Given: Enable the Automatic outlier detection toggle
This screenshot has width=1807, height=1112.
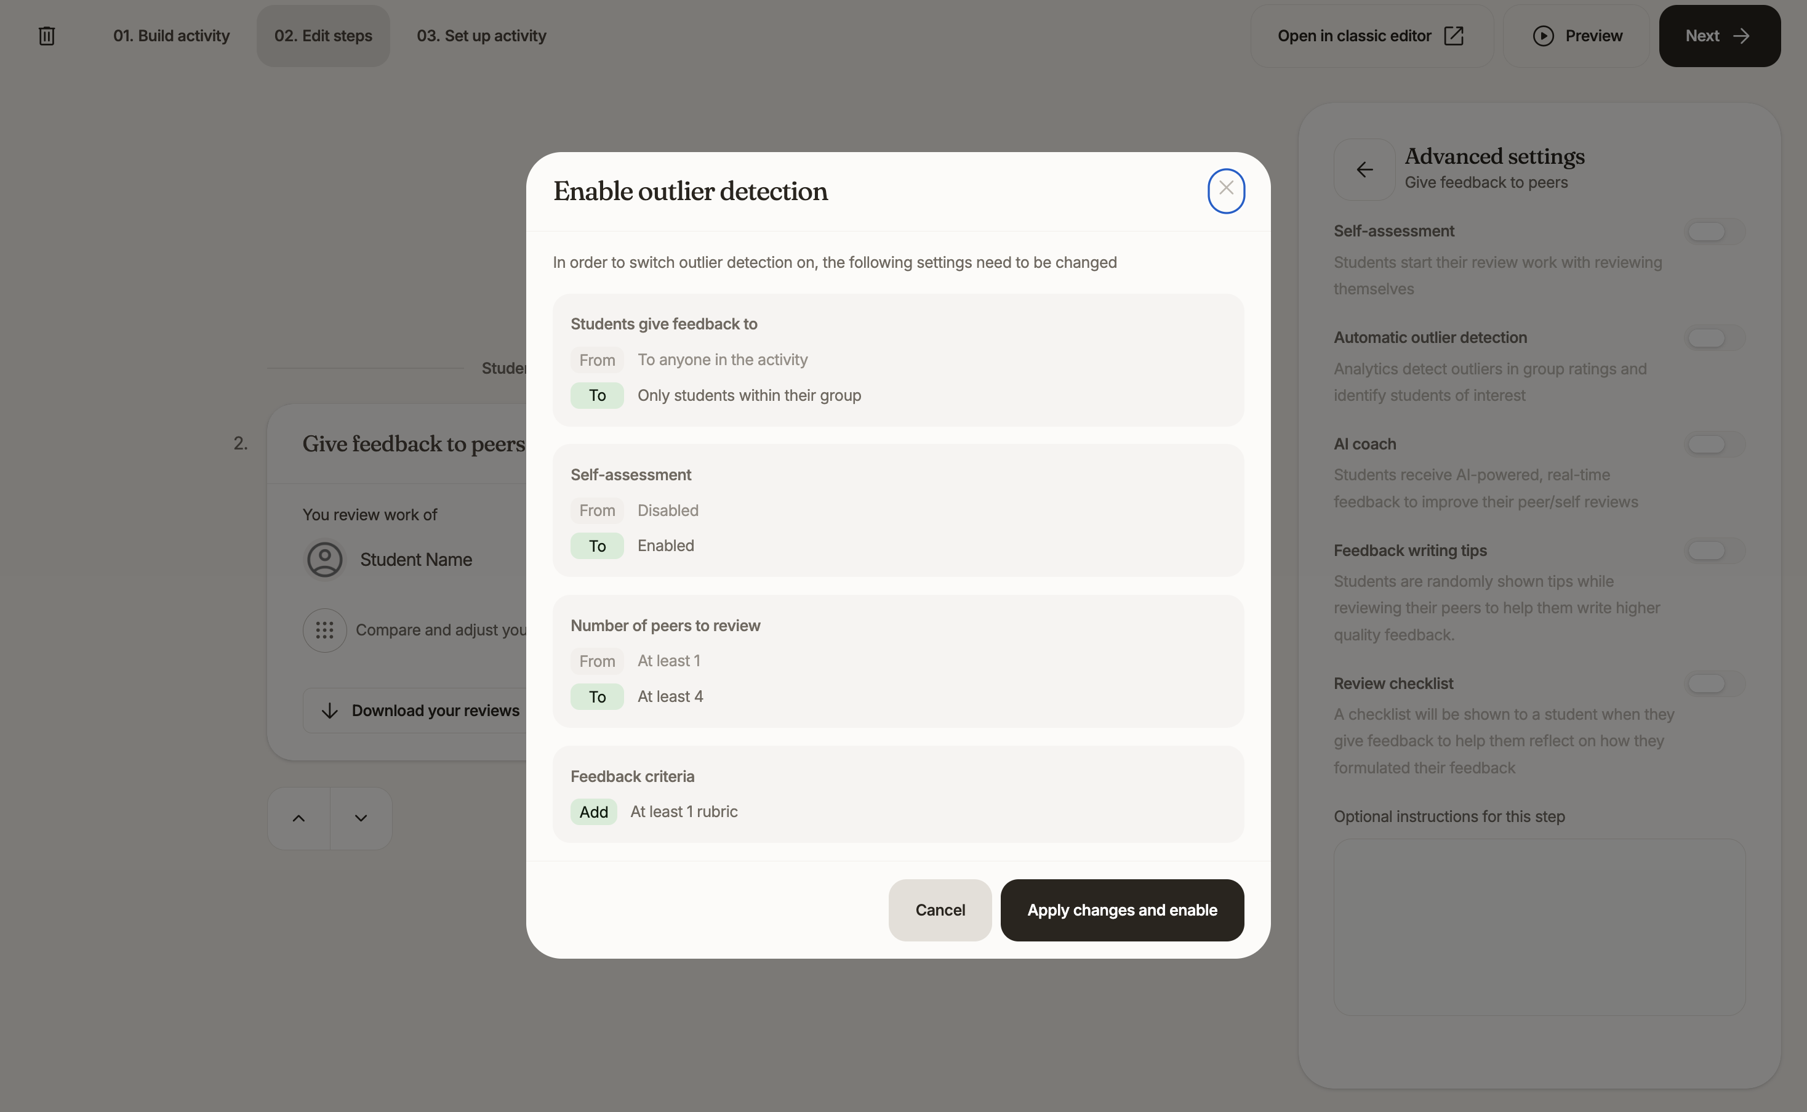Looking at the screenshot, I should coord(1715,338).
